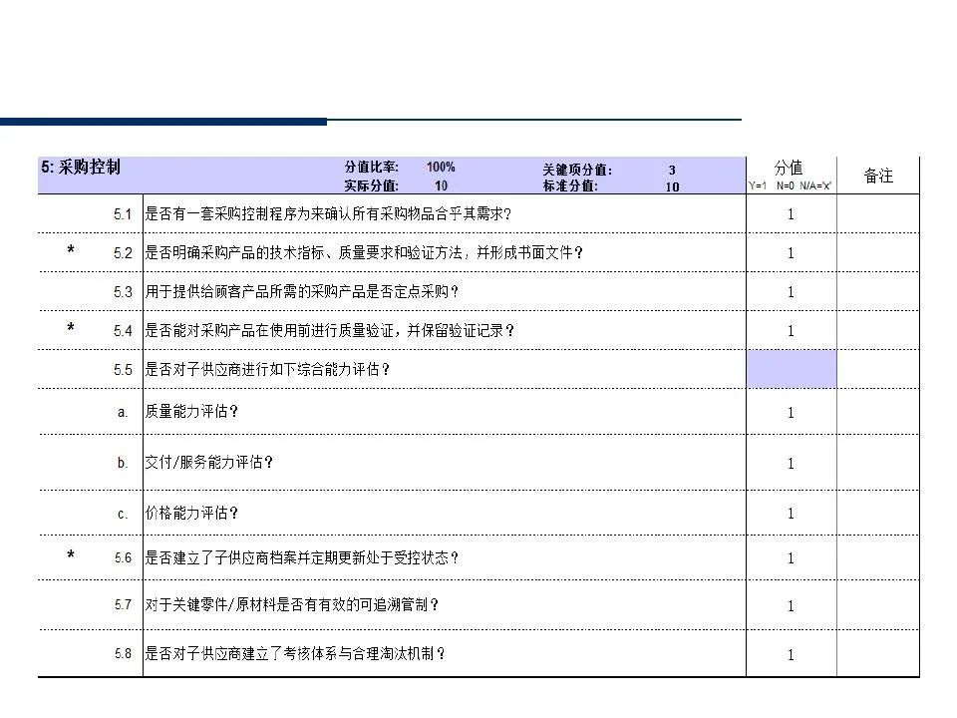Image resolution: width=957 pixels, height=718 pixels.
Task: Select the legend text Y=1 N=0 N/A='x'
Action: pyautogui.click(x=791, y=185)
